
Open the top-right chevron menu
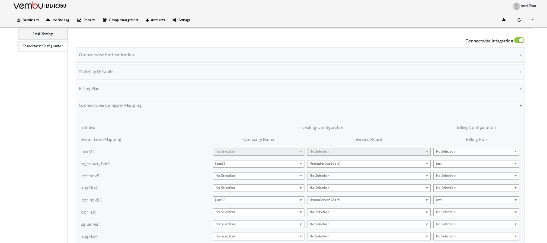[533, 19]
